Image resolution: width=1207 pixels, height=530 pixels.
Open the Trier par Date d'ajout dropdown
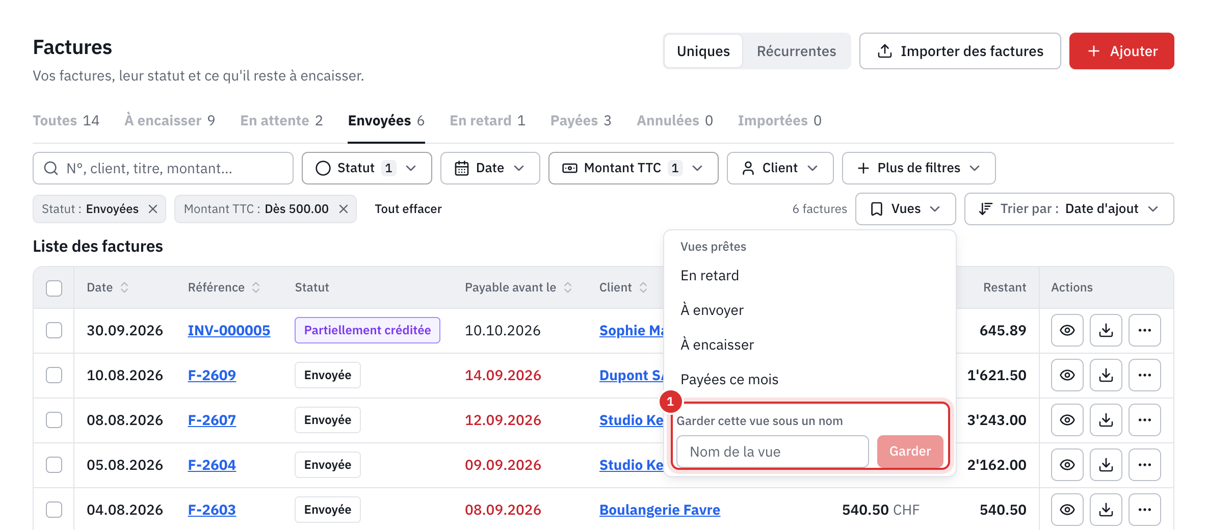pos(1069,209)
